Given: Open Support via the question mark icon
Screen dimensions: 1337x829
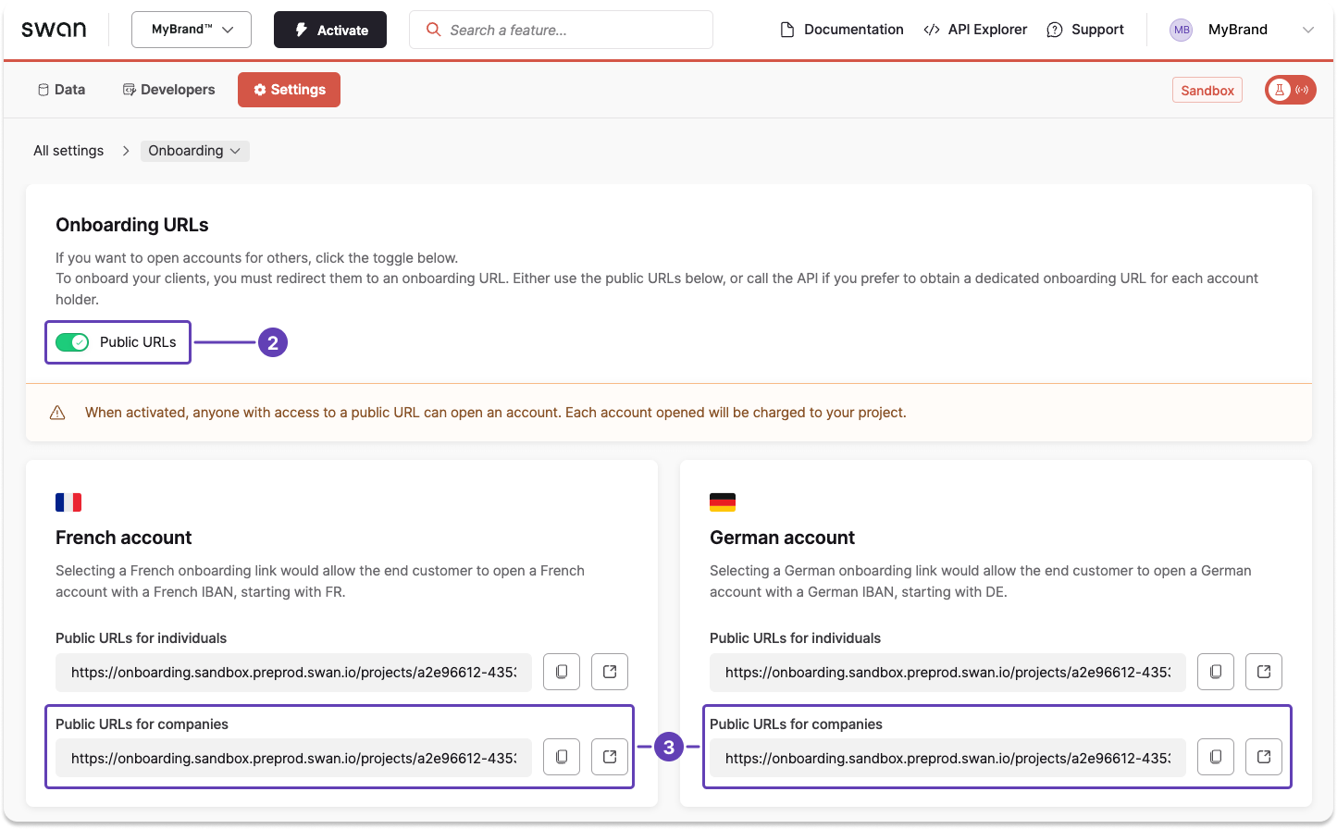Looking at the screenshot, I should point(1054,29).
